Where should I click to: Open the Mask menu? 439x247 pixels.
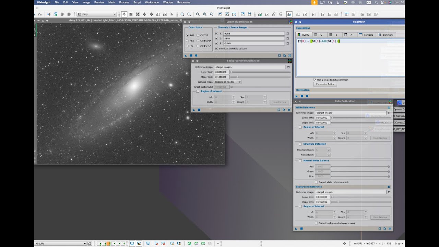(111, 2)
